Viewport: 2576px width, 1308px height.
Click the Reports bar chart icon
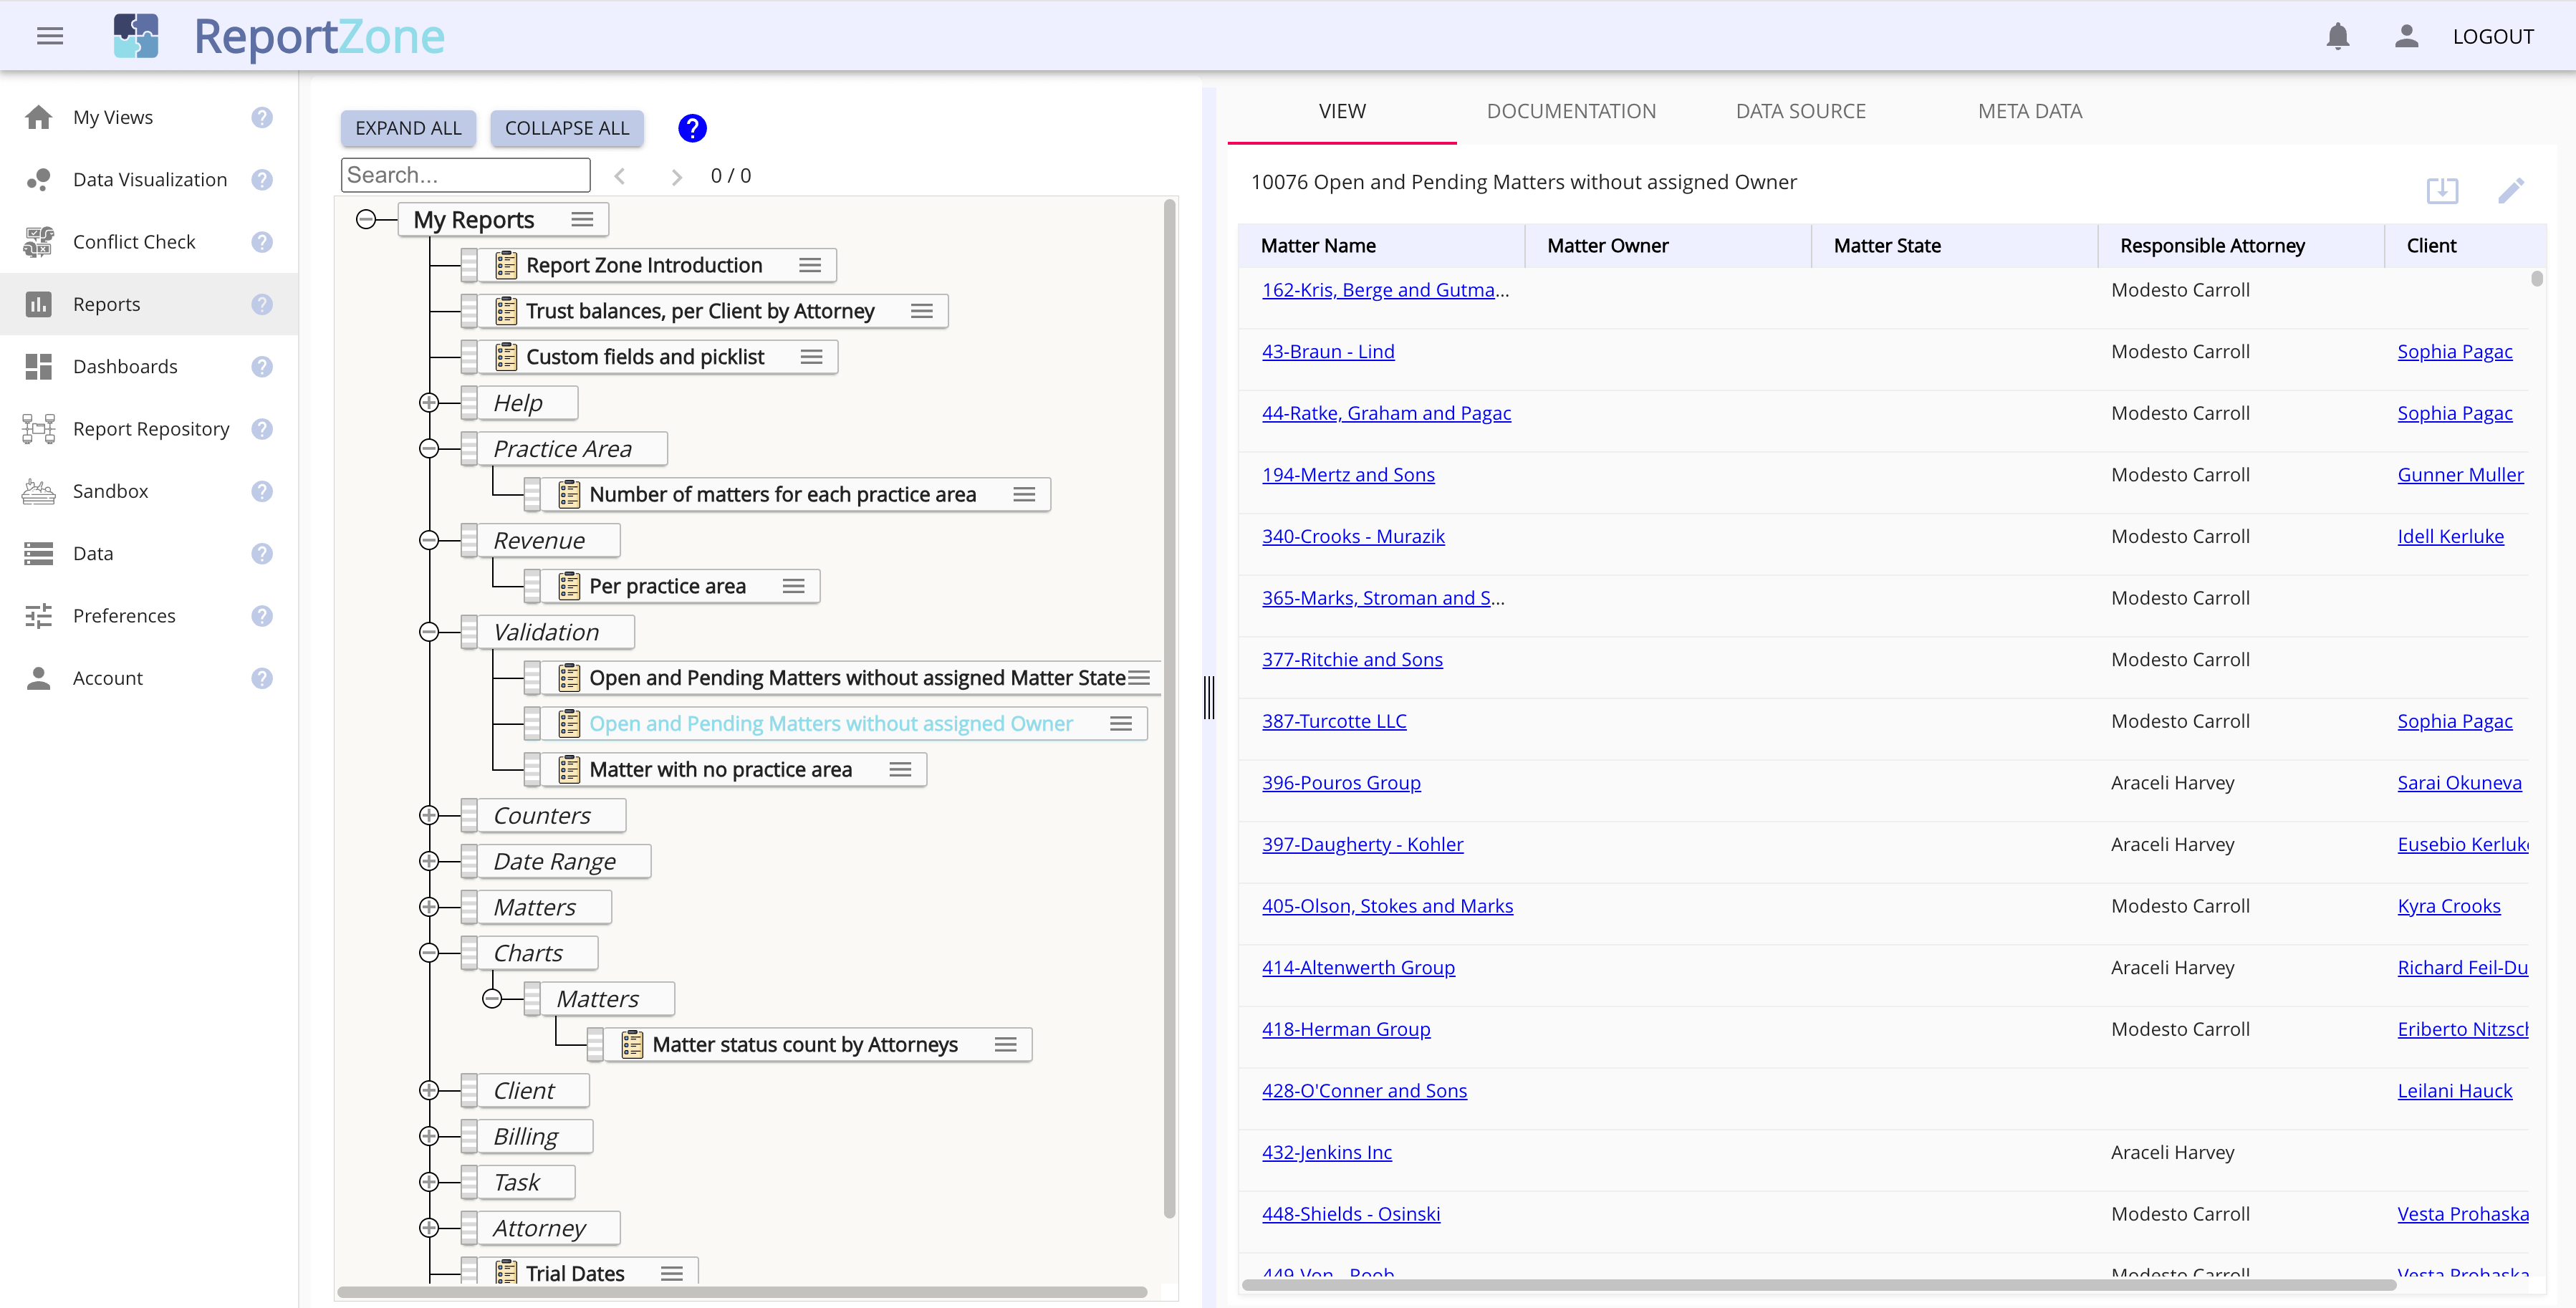tap(39, 304)
